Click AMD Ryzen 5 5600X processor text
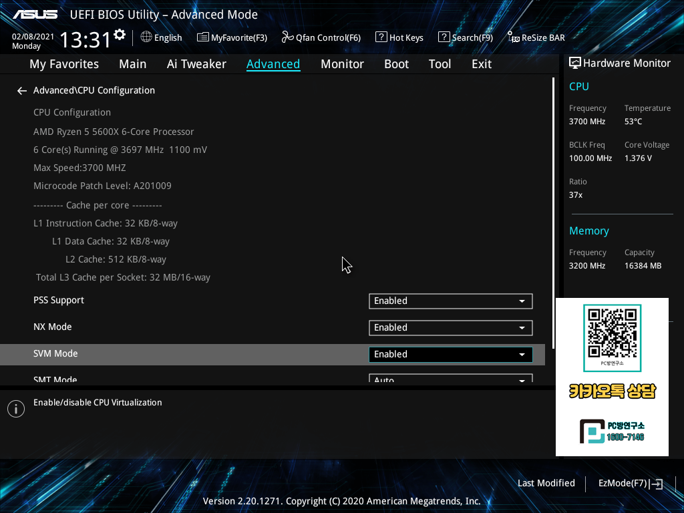 [x=114, y=132]
